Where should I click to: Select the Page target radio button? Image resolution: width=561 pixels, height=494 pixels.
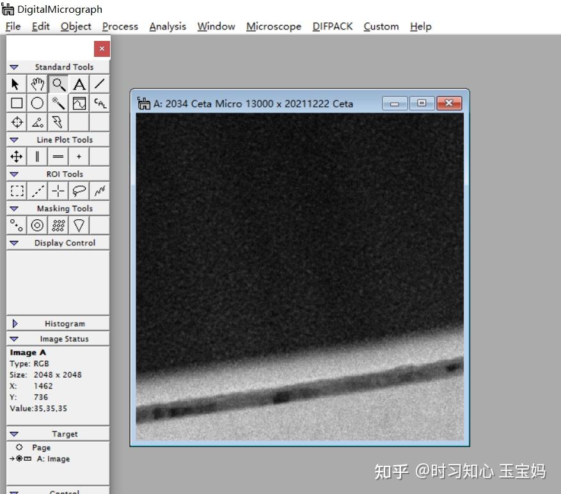point(19,447)
